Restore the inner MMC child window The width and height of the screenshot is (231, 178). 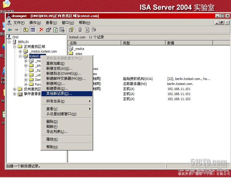(222, 23)
